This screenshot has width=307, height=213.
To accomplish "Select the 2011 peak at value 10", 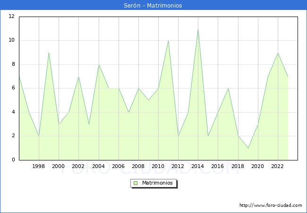I will (x=168, y=41).
